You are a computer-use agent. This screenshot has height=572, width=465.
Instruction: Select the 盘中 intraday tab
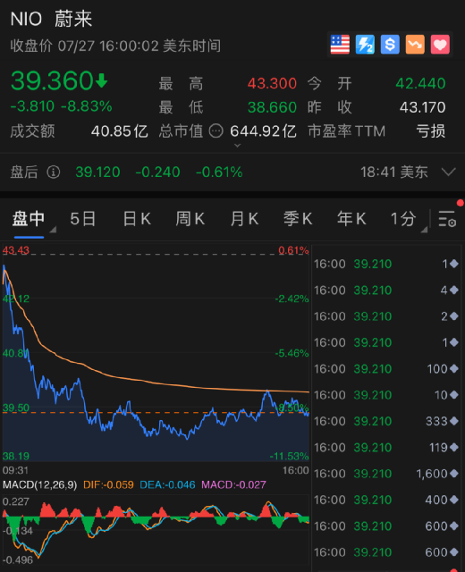click(x=29, y=219)
